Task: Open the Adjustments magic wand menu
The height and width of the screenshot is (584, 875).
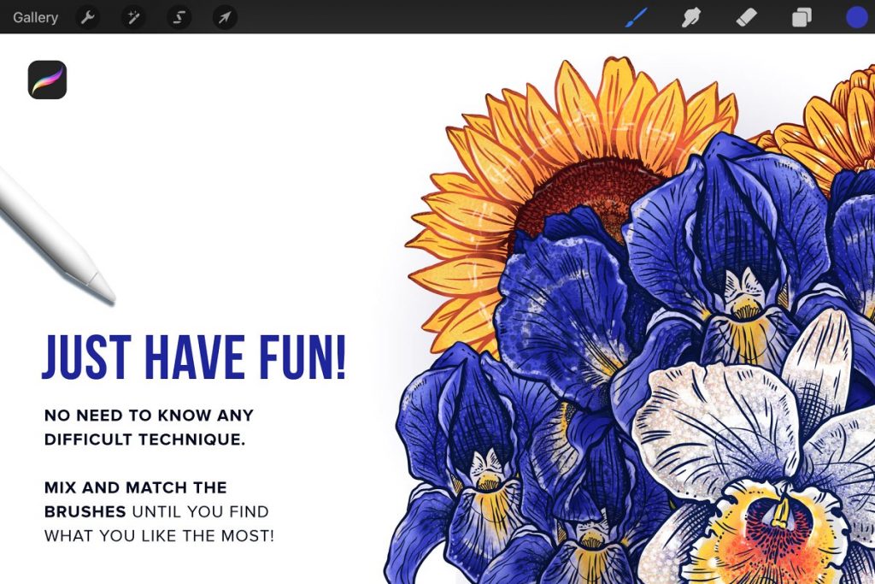Action: coord(133,17)
